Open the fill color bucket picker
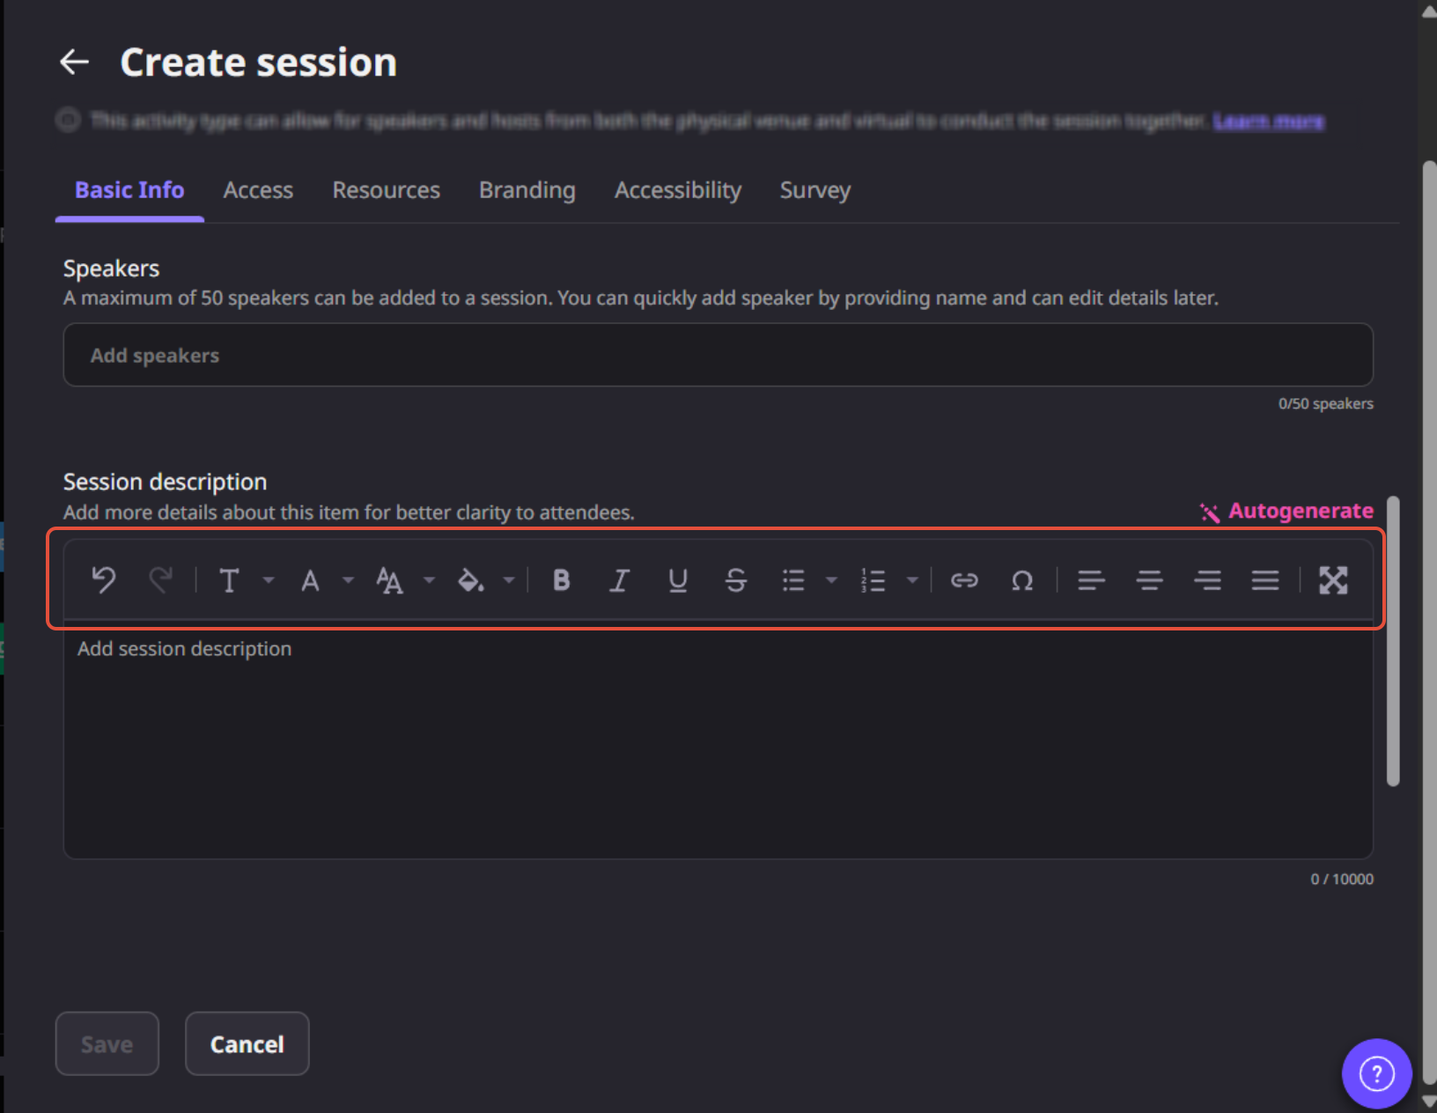 click(x=471, y=580)
